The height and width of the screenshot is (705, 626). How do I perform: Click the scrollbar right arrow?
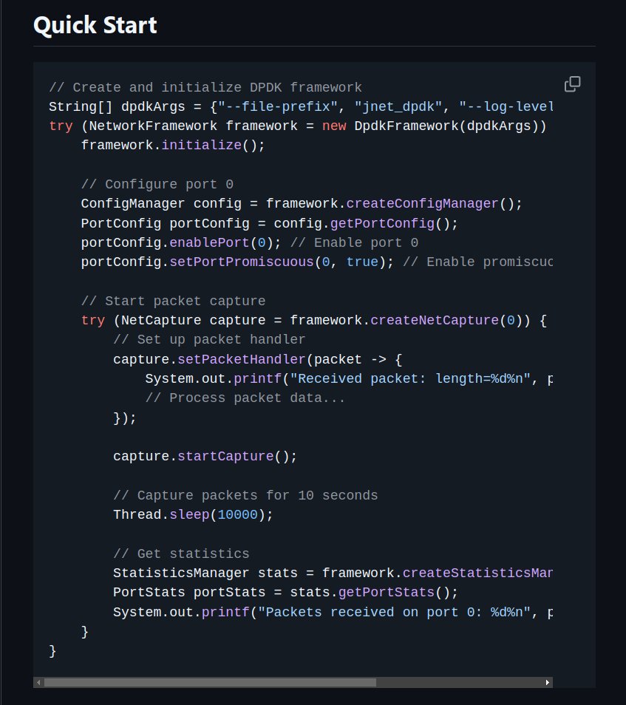547,682
